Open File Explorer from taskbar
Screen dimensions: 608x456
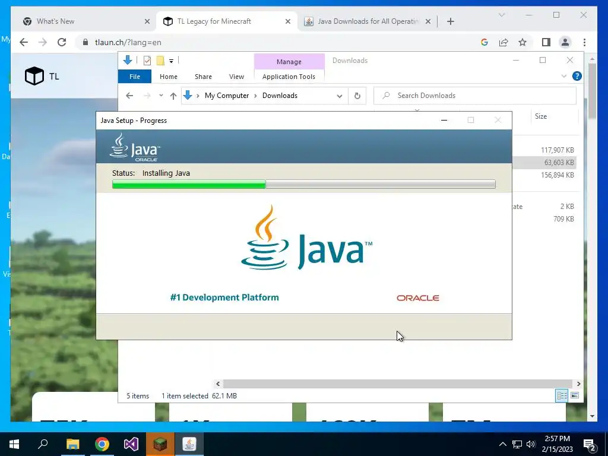coord(72,444)
